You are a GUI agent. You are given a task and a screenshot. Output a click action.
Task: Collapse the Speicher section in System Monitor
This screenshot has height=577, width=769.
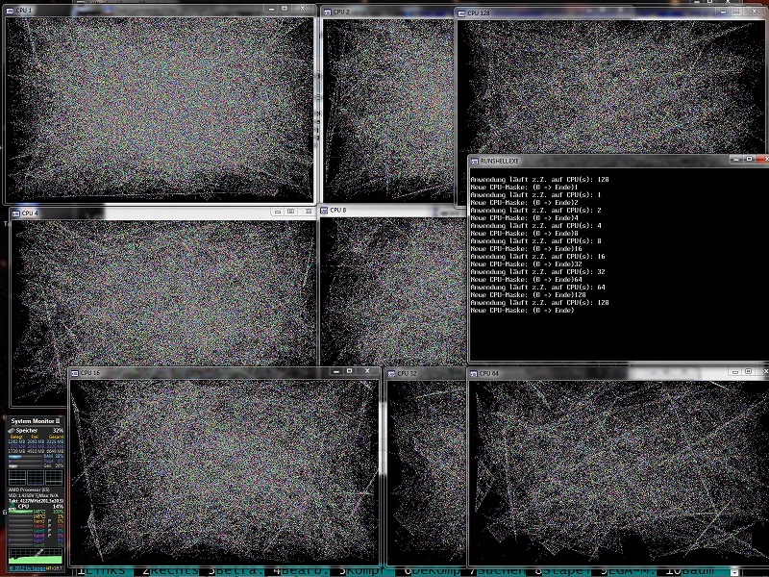[x=11, y=431]
